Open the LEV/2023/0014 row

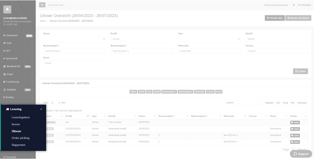coord(295,135)
